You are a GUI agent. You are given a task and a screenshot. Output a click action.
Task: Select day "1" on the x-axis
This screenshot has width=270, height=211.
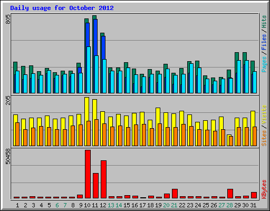17,205
